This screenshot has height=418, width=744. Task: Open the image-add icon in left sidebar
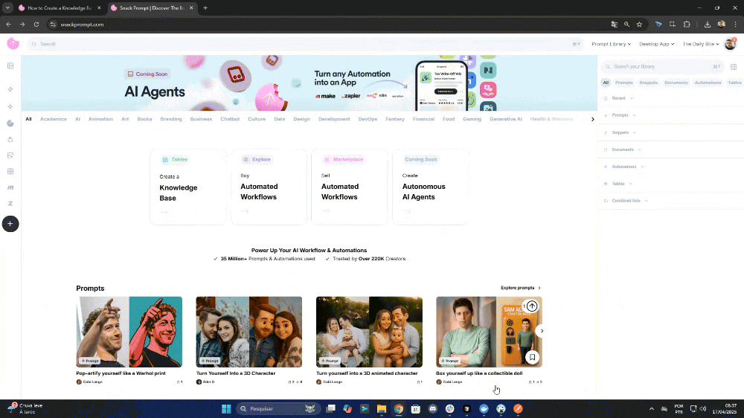pos(10,155)
